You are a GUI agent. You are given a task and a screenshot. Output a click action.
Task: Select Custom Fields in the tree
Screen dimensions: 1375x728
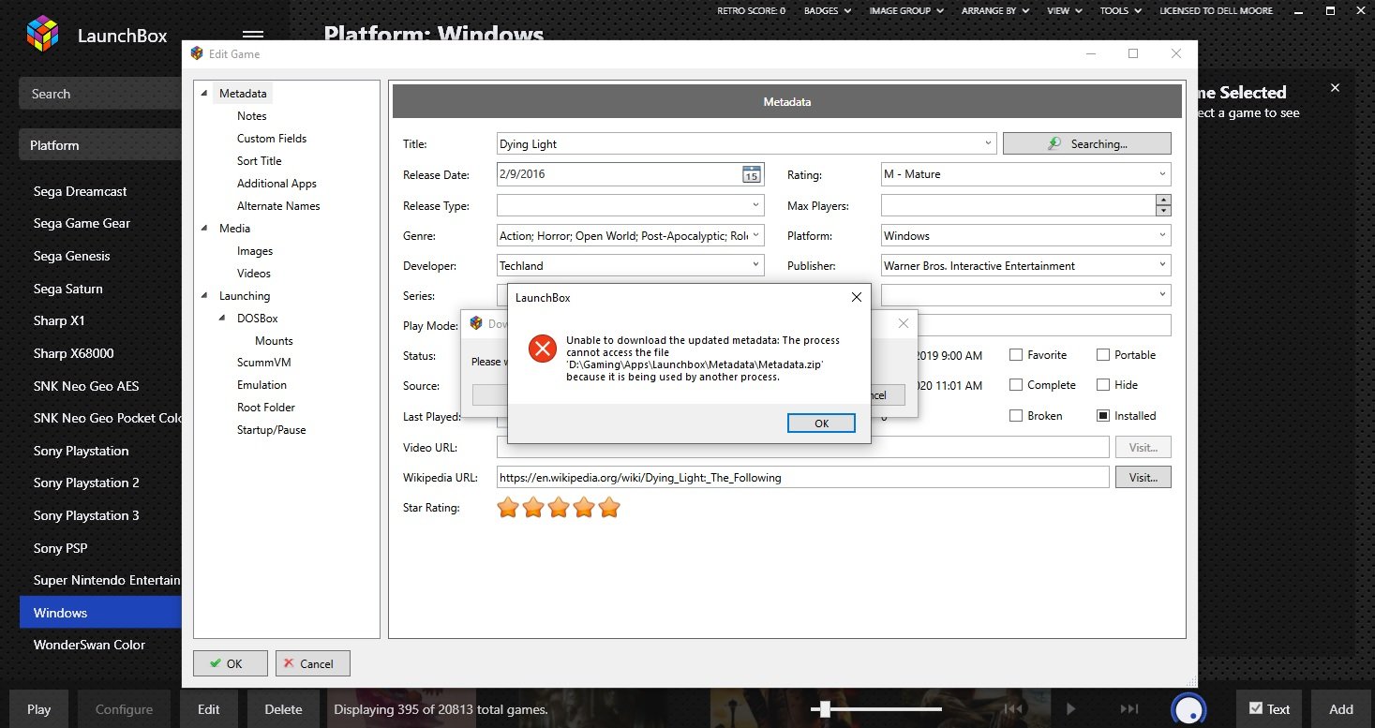click(x=272, y=139)
